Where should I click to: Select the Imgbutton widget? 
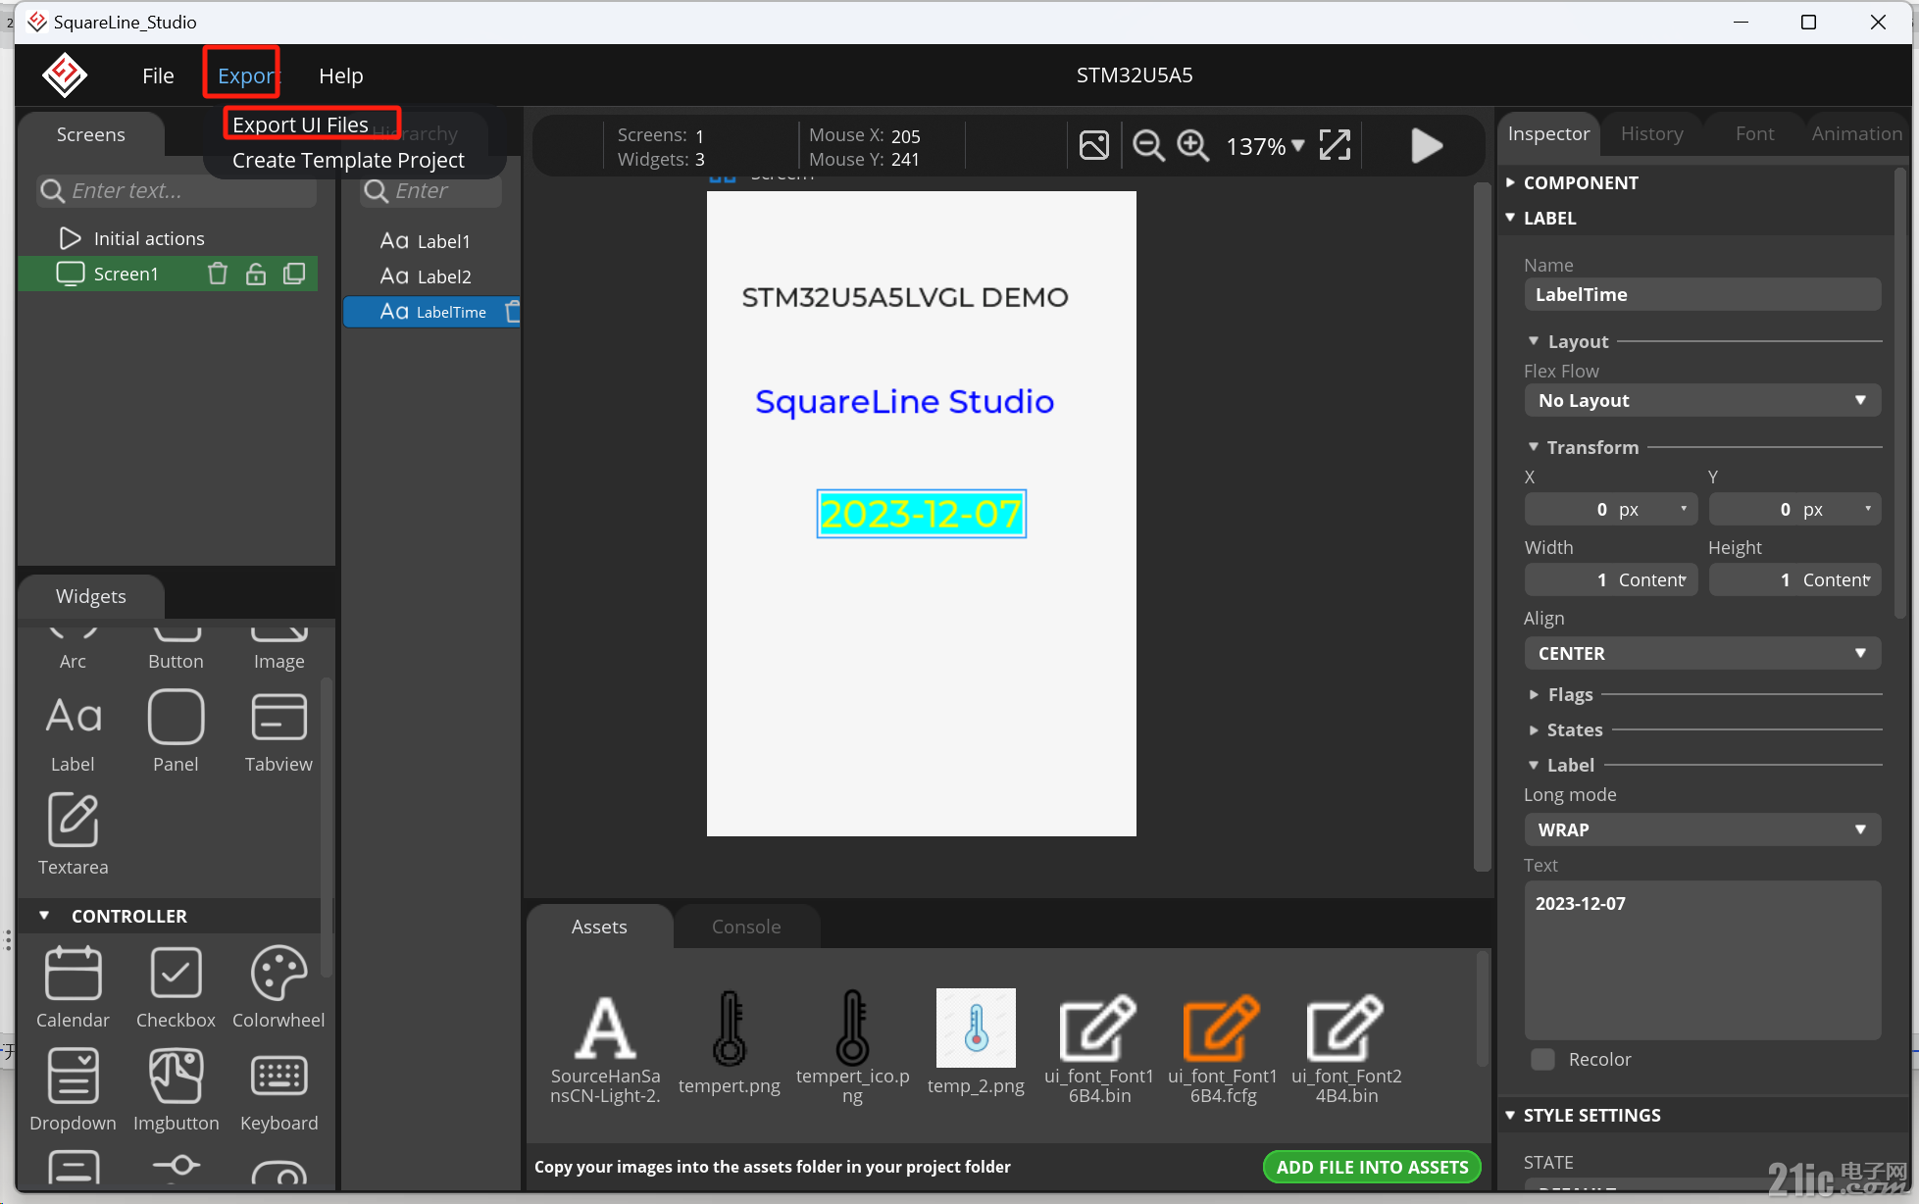[176, 1090]
